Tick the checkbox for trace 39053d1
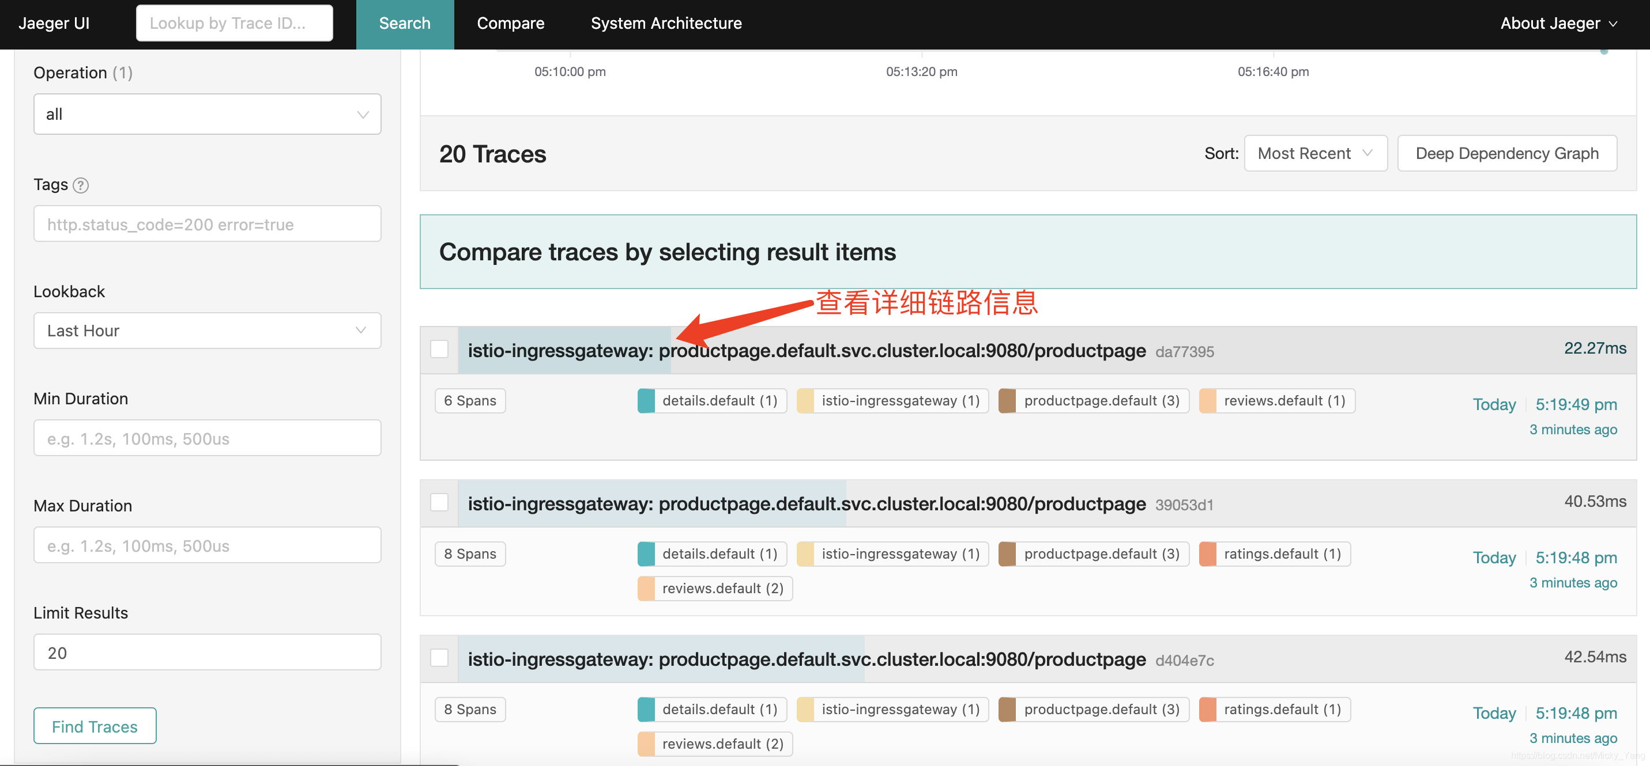The height and width of the screenshot is (766, 1650). [x=439, y=502]
